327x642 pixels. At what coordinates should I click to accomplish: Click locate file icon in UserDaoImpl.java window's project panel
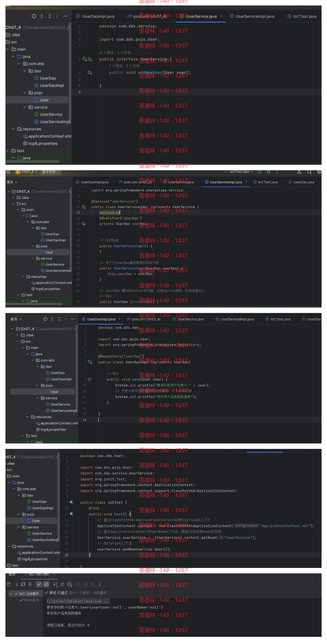pos(46,319)
